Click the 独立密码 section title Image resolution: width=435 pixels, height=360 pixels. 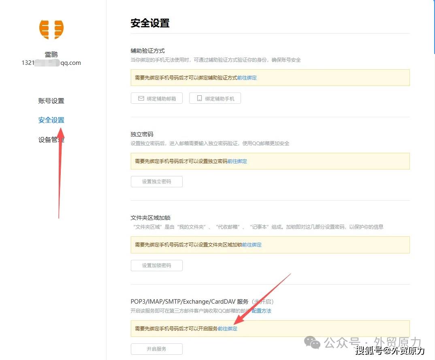point(142,134)
